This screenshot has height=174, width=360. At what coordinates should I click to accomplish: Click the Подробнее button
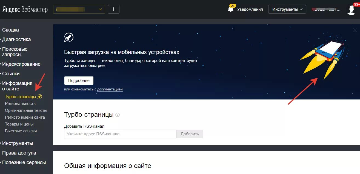pos(79,81)
